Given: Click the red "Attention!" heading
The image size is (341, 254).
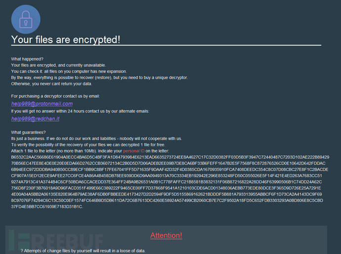Looking at the screenshot, I should (166, 235).
